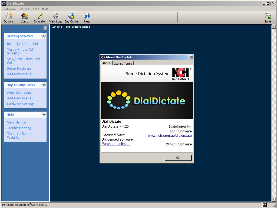
Task: Click Add New User(s) under Getting Started
Action: pyautogui.click(x=20, y=74)
